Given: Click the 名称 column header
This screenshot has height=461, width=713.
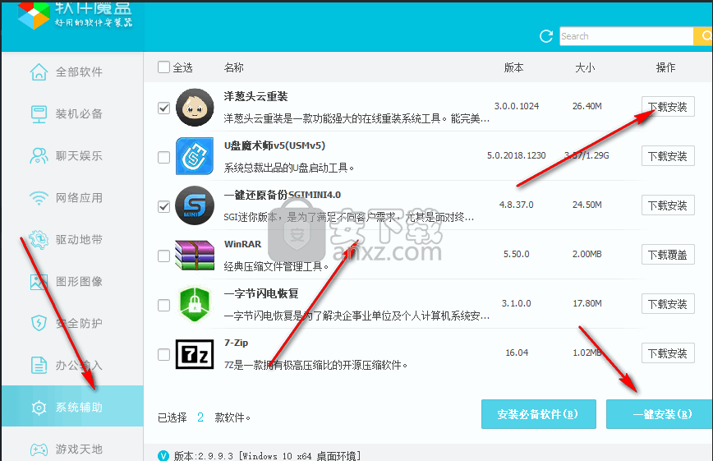Looking at the screenshot, I should click(234, 68).
